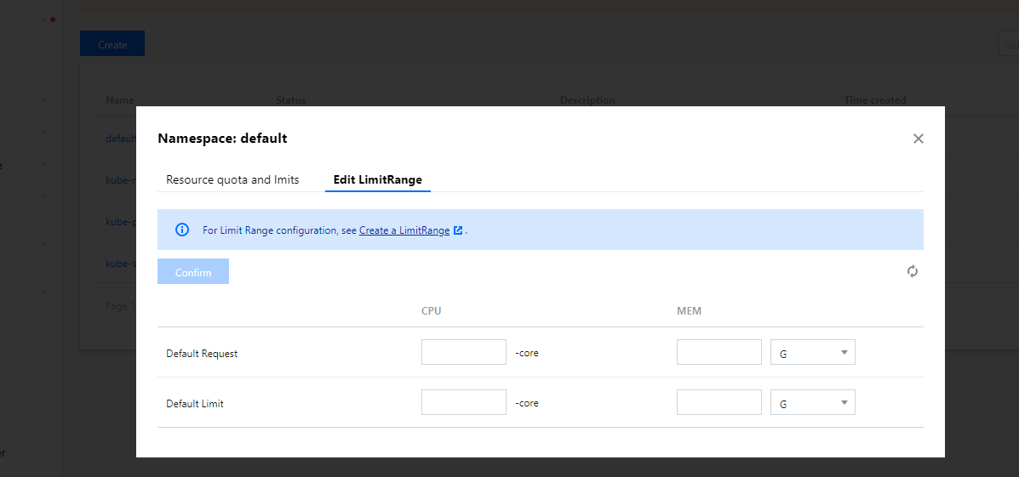Close the Namespace: default dialog
Image resolution: width=1019 pixels, height=477 pixels.
918,139
